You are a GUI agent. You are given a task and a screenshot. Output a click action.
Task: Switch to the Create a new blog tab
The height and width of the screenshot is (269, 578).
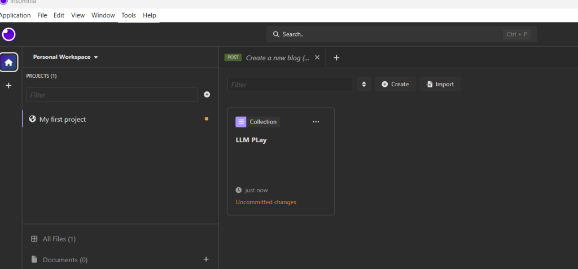coord(277,58)
